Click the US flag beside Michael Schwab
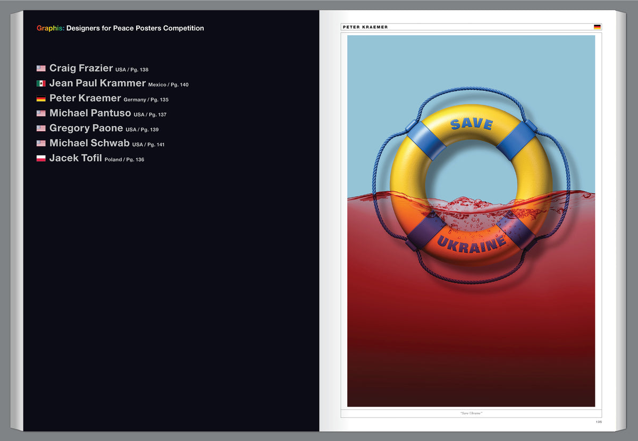This screenshot has width=638, height=441. click(41, 143)
